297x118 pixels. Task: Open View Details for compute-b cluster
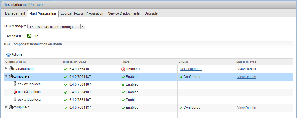(x=246, y=108)
